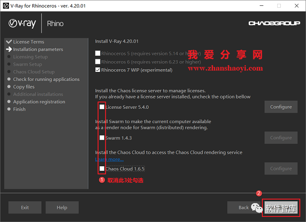The width and height of the screenshot is (306, 222).
Task: Open the Help button
Action: (62, 207)
